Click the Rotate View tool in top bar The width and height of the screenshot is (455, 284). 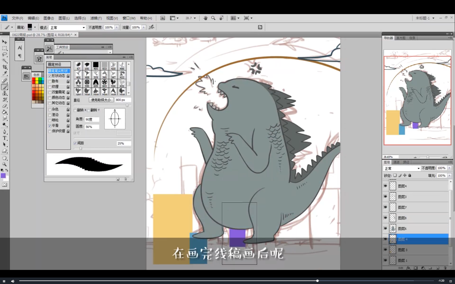click(x=221, y=18)
